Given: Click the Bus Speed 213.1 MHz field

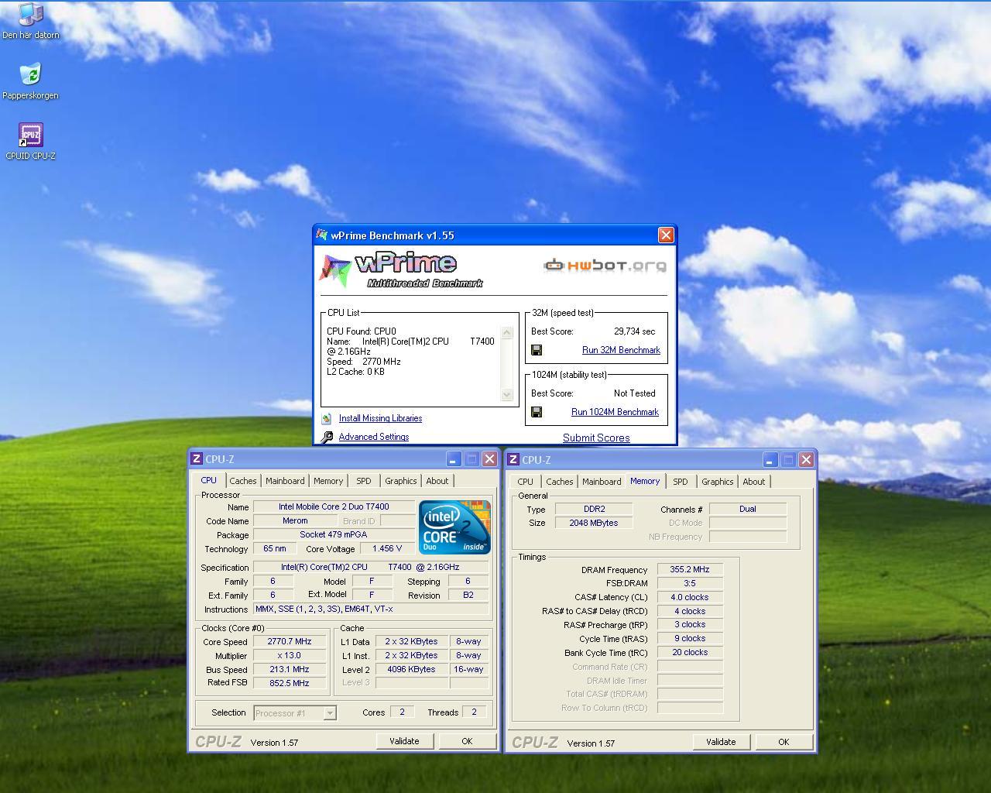Looking at the screenshot, I should tap(290, 670).
